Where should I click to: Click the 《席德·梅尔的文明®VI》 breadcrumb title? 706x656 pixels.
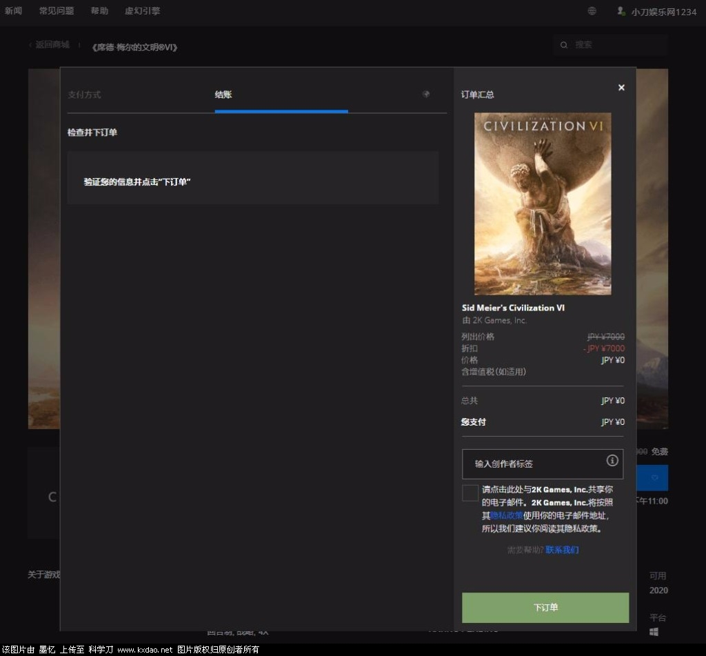click(134, 47)
